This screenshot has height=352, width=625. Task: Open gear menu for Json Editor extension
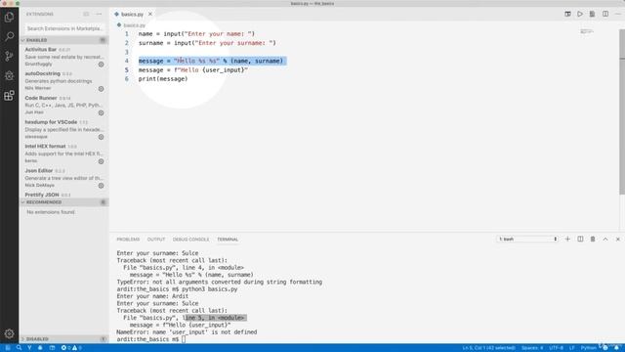tap(102, 186)
